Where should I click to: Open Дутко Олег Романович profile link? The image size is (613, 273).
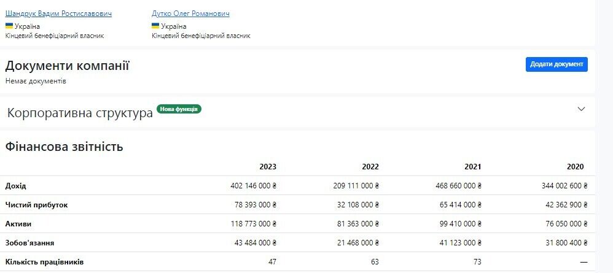coord(190,13)
